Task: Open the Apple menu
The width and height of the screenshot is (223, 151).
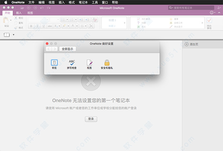Action: pyautogui.click(x=6, y=2)
